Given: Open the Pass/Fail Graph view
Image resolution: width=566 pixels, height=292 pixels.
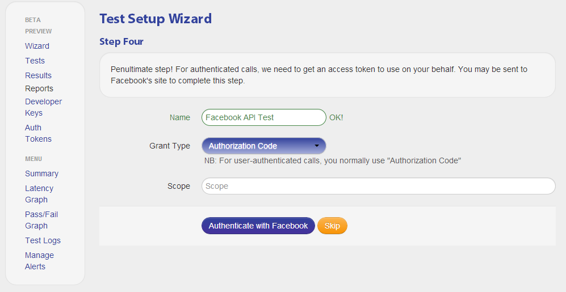Looking at the screenshot, I should click(41, 220).
